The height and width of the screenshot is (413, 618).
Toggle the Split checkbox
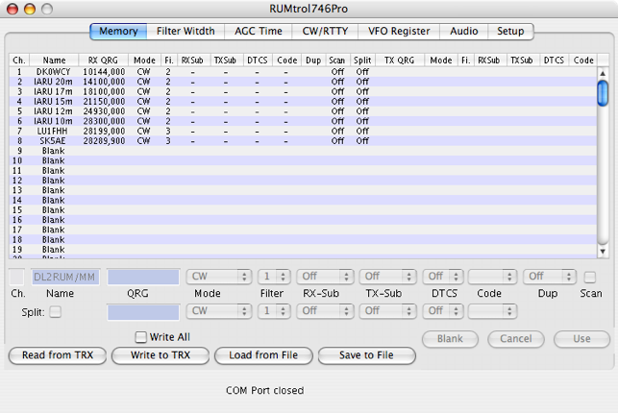55,311
